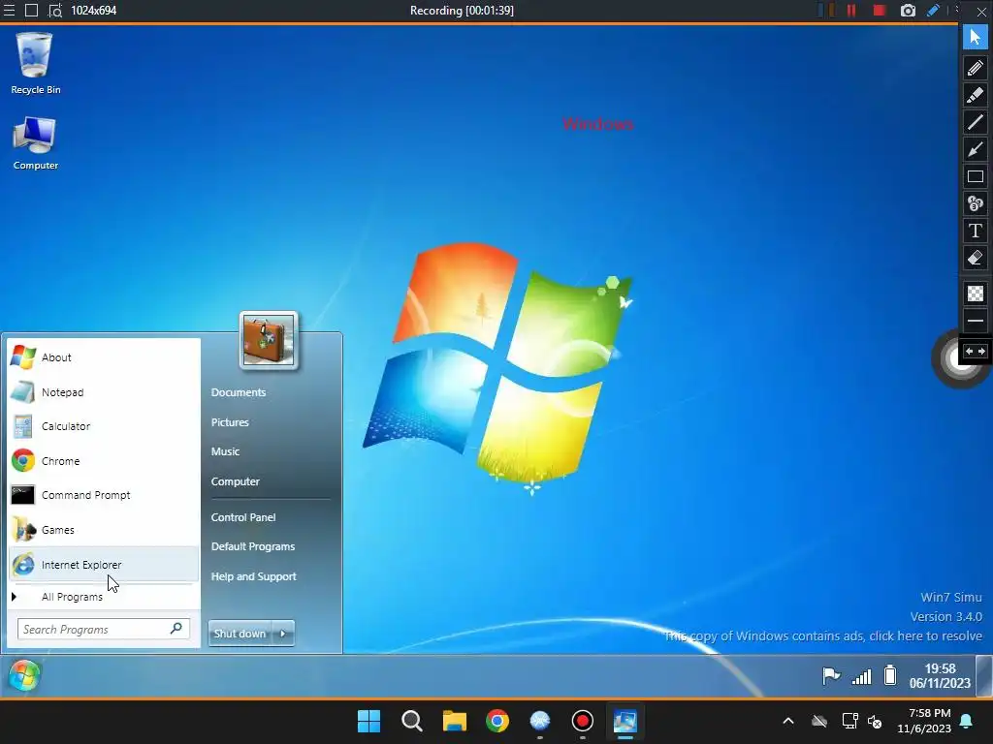Launch Notepad from Start menu

click(104, 392)
